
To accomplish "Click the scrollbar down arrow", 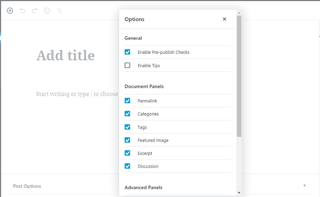I will click(x=239, y=193).
